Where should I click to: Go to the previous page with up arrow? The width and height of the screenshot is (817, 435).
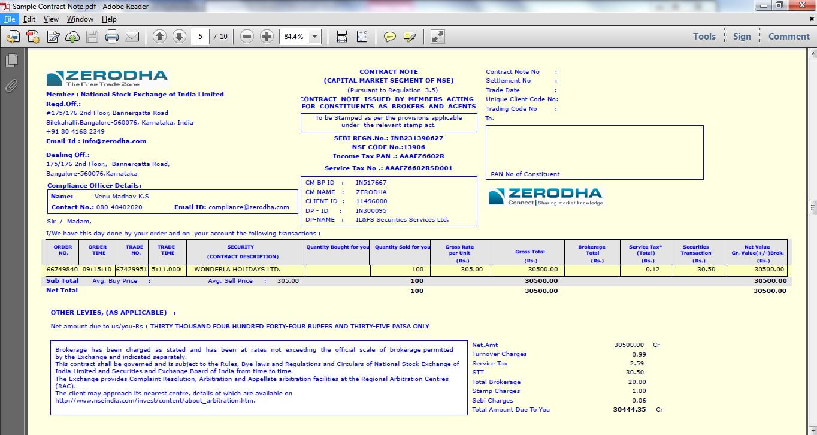159,37
